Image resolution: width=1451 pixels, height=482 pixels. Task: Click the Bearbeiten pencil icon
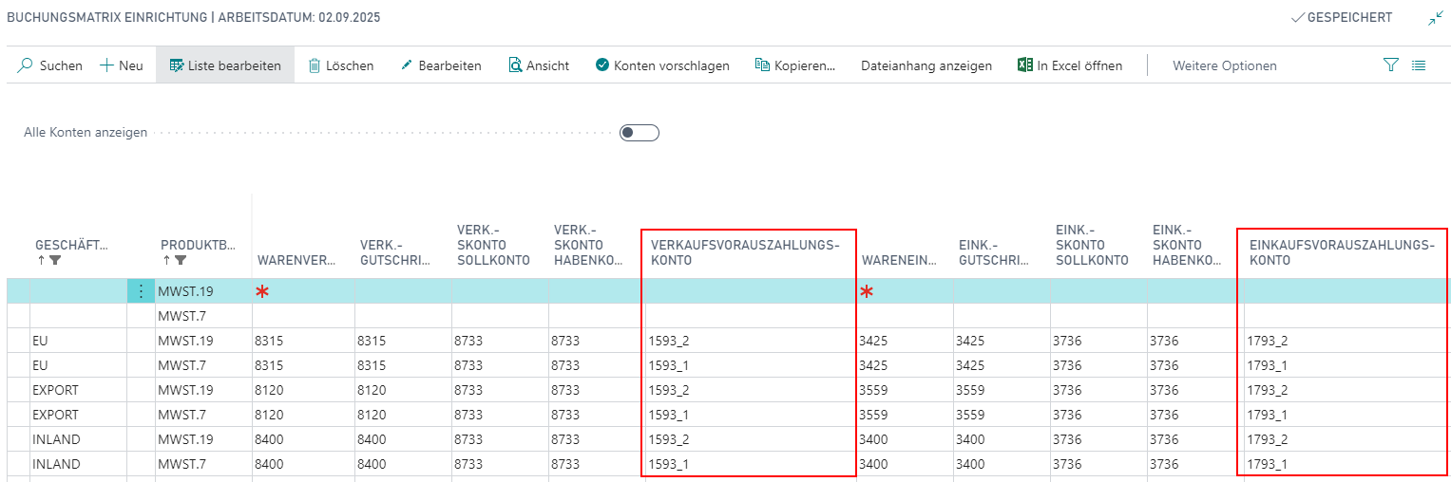coord(407,65)
